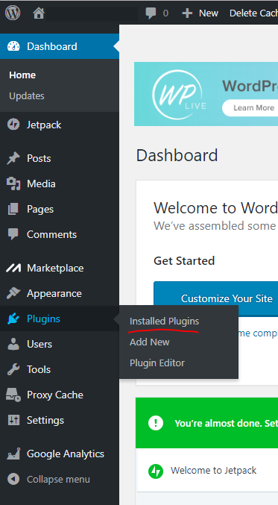Click the Media icon in sidebar

[x=13, y=184]
